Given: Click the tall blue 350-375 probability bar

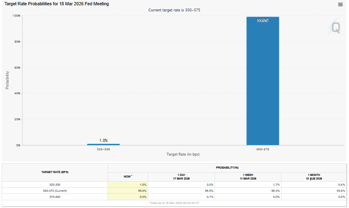Looking at the screenshot, I should point(263,81).
